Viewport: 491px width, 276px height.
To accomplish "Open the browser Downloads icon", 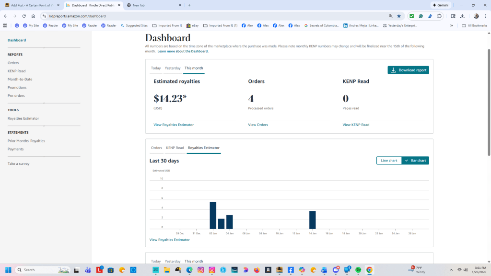I will [462, 16].
